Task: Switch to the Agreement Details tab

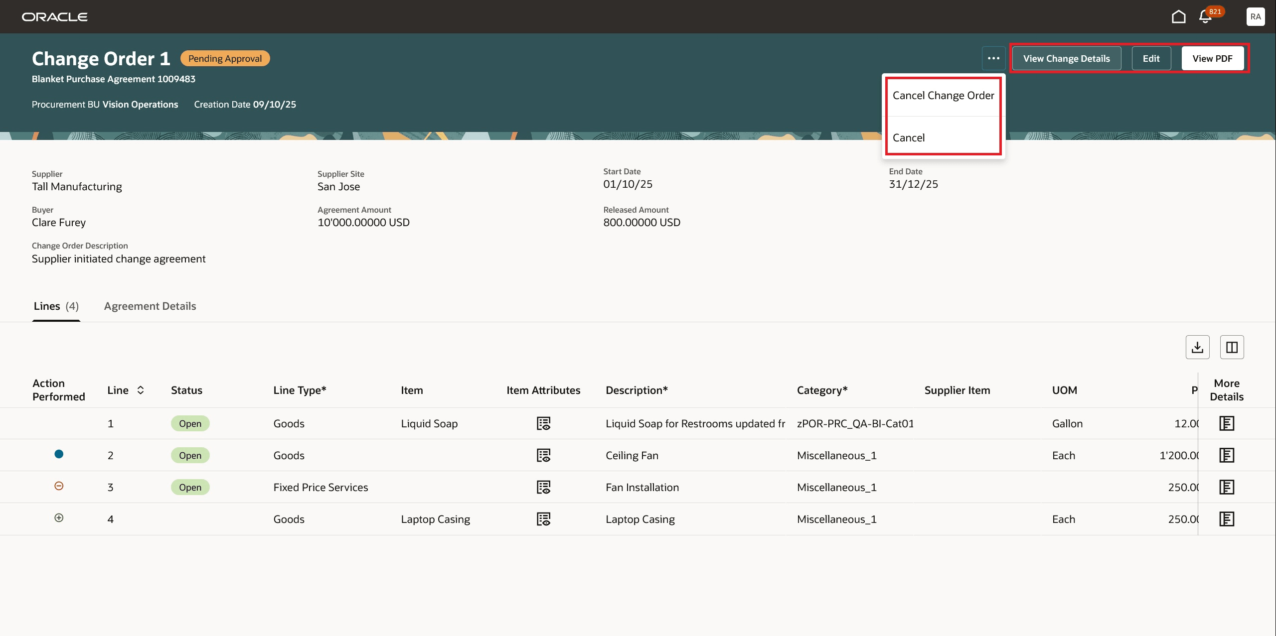Action: point(150,306)
